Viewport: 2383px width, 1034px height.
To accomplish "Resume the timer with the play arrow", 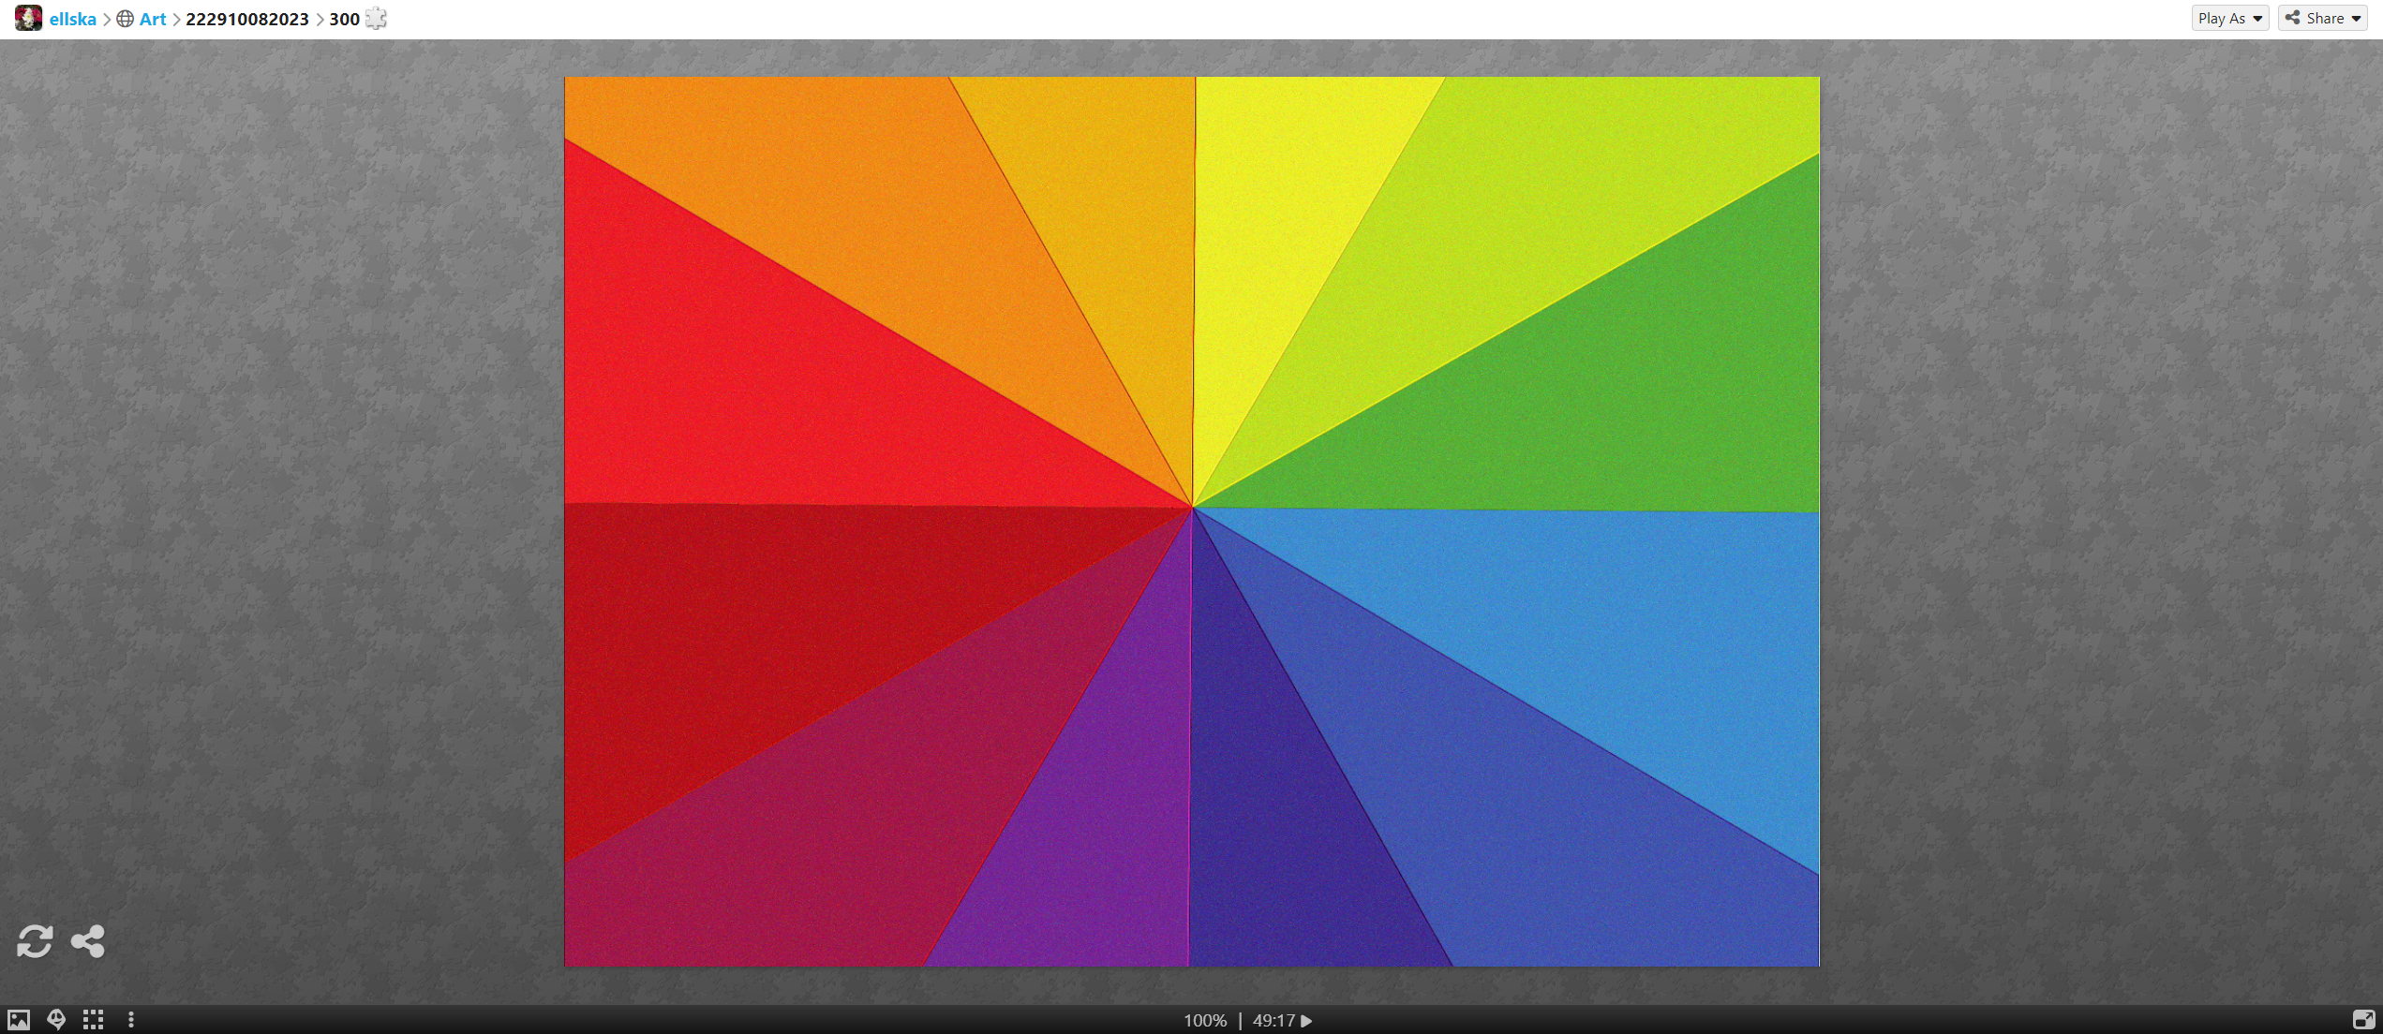I will tap(1307, 1021).
